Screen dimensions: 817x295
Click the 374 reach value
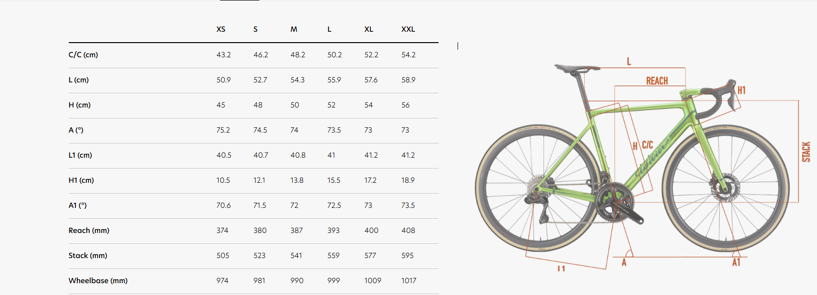pos(222,231)
